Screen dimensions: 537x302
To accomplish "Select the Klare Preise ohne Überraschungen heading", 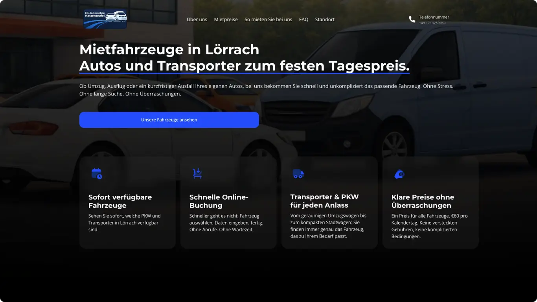I will pos(423,201).
